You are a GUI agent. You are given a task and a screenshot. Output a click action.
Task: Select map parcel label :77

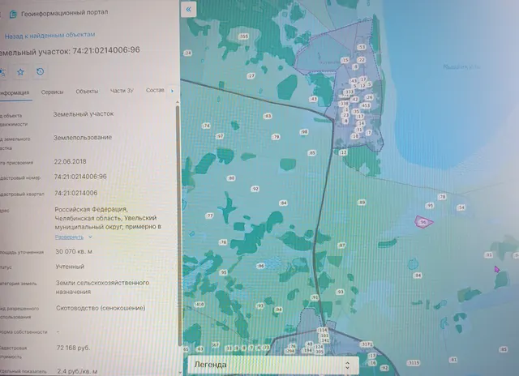click(209, 216)
